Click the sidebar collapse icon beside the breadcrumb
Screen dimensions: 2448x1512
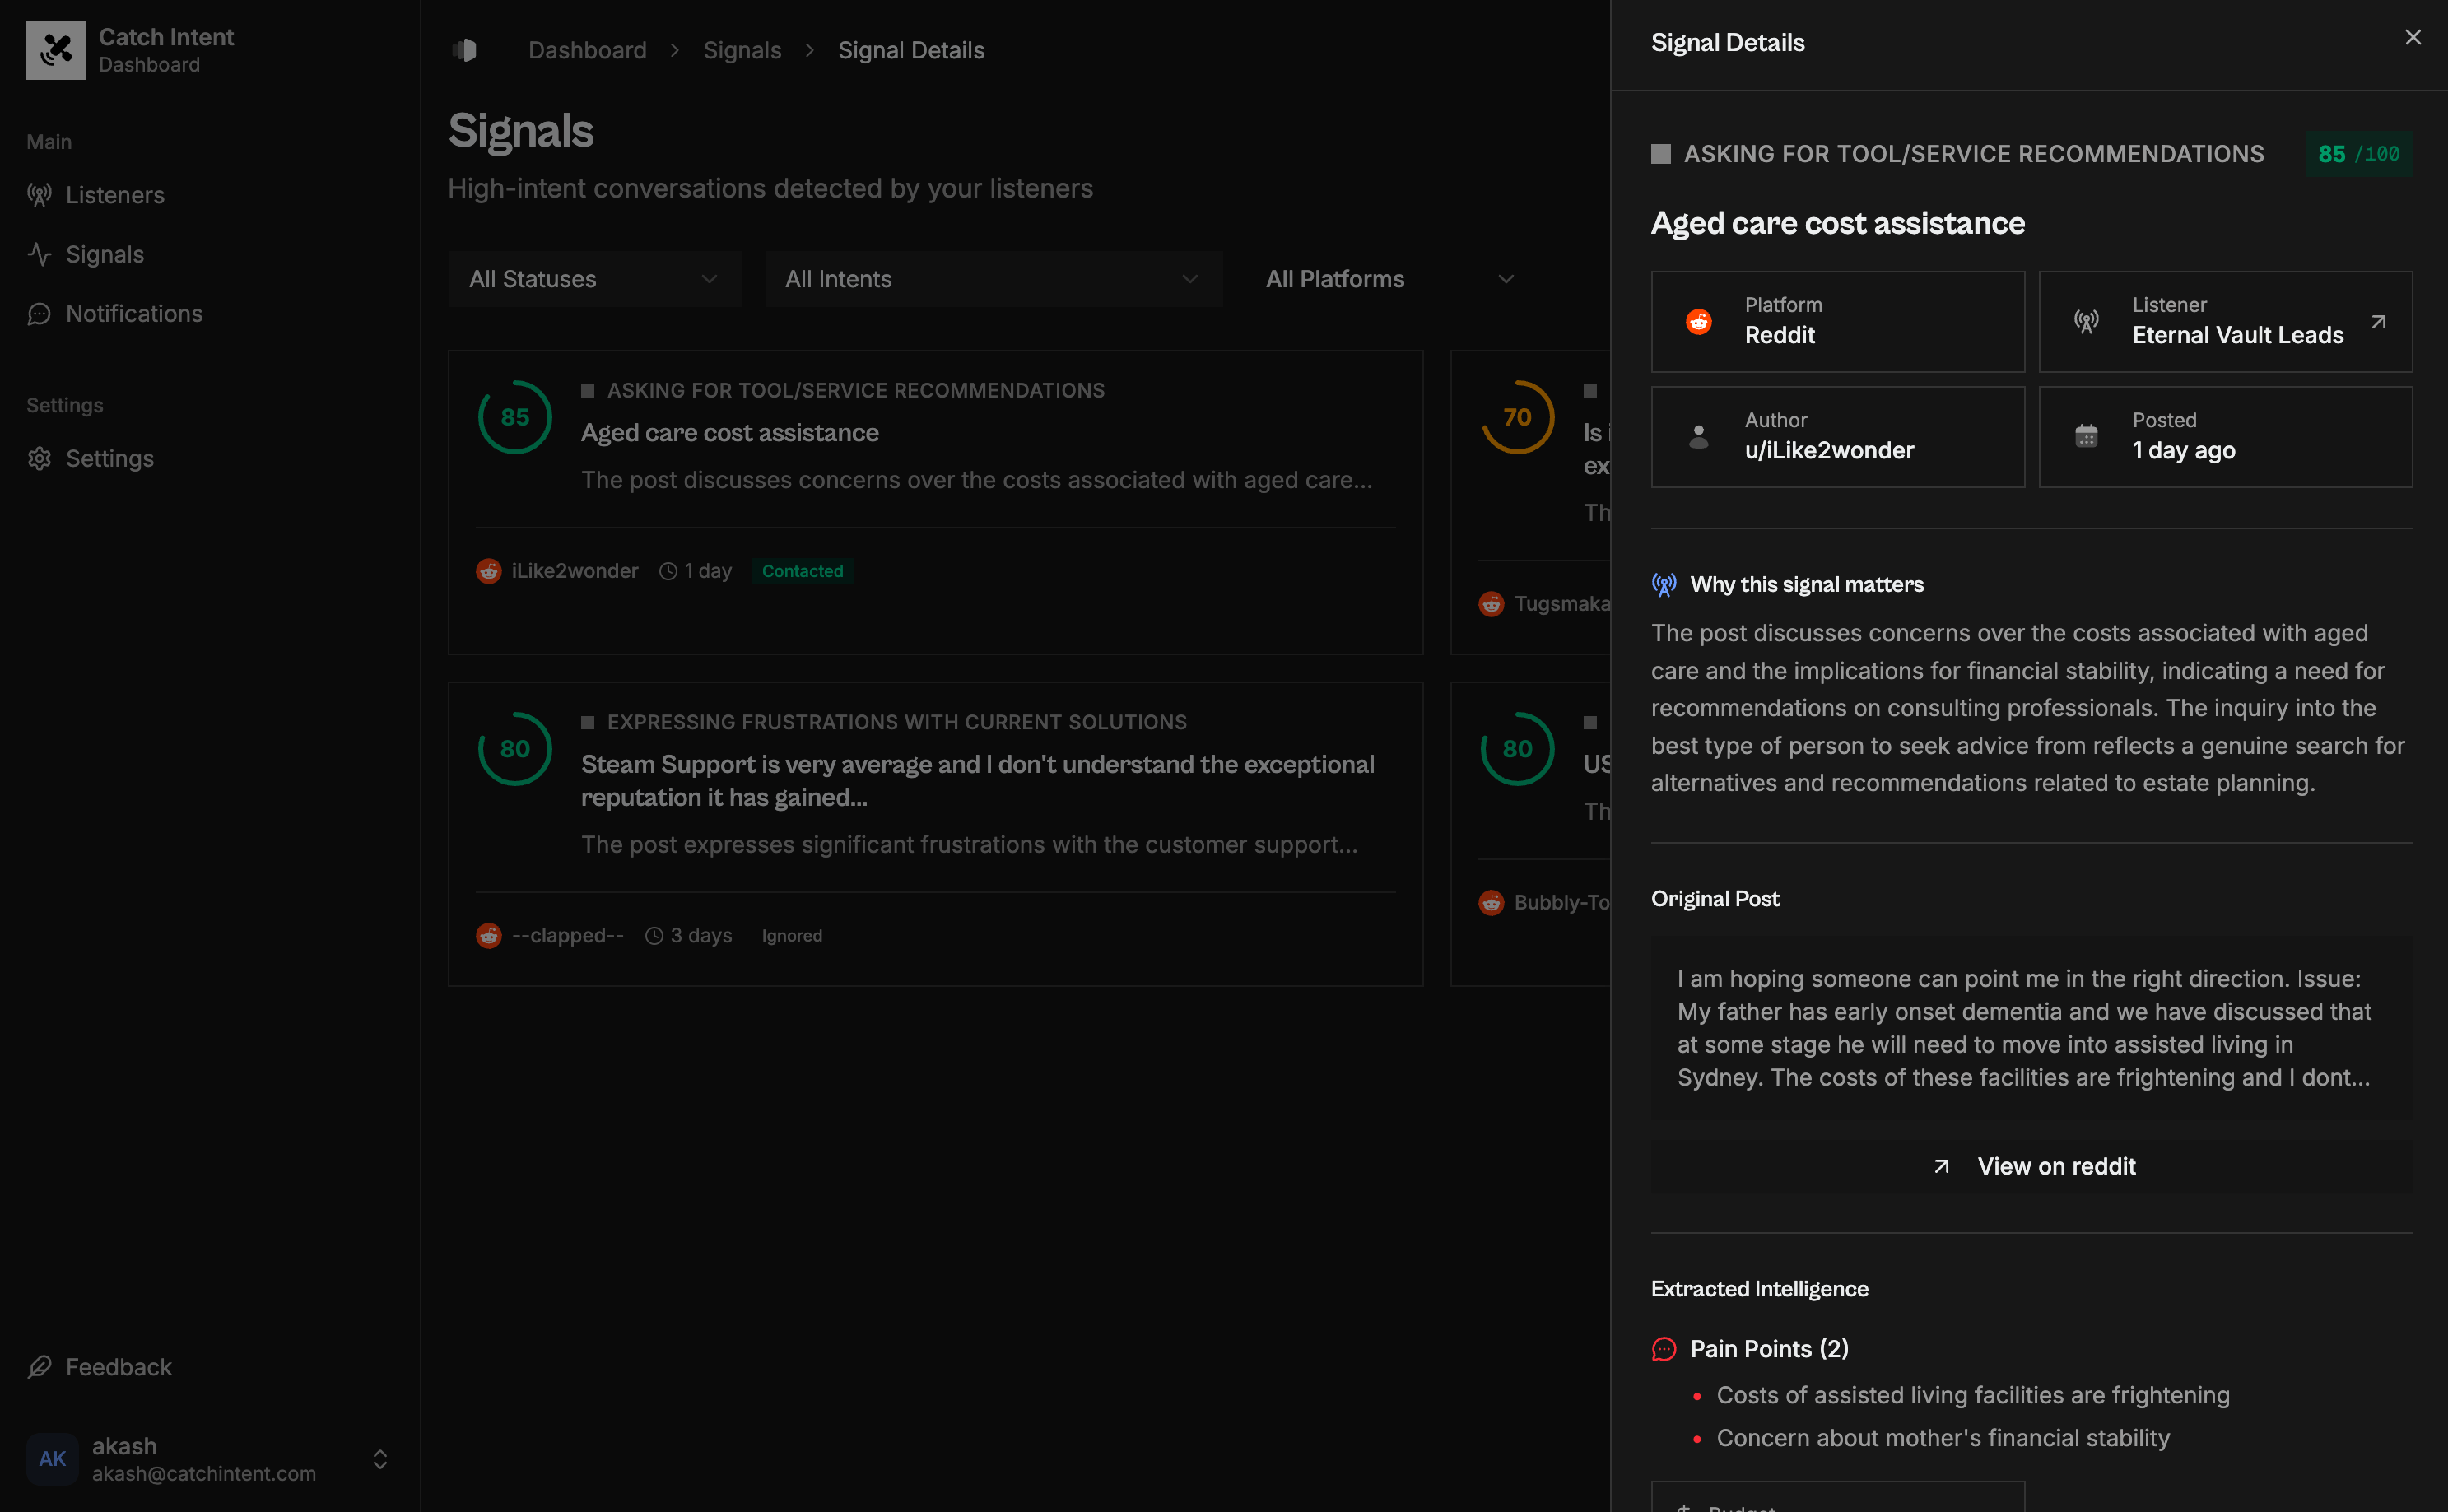click(465, 49)
